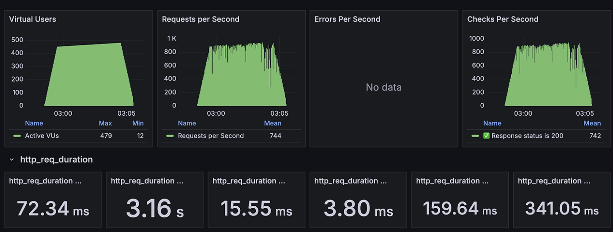Image resolution: width=613 pixels, height=232 pixels.
Task: Sort Virtual Users legend by Max
Action: 105,123
